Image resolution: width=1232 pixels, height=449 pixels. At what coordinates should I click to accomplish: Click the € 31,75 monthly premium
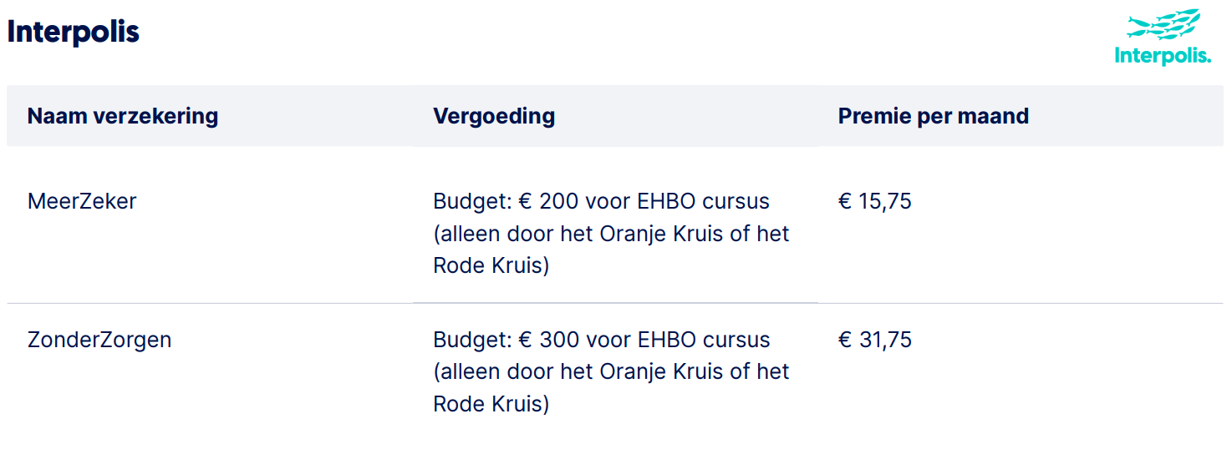874,340
